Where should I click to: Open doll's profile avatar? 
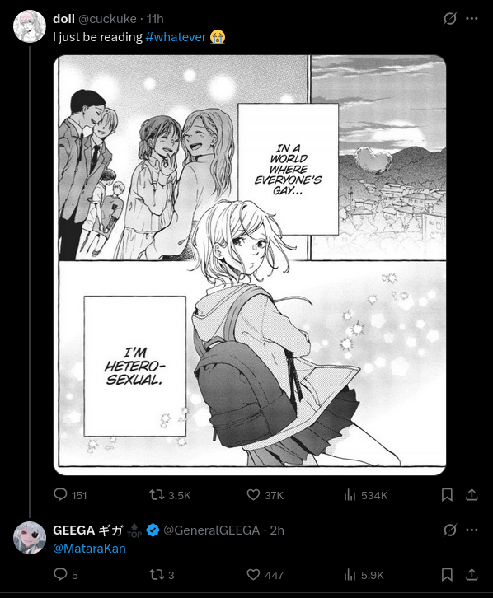point(30,26)
